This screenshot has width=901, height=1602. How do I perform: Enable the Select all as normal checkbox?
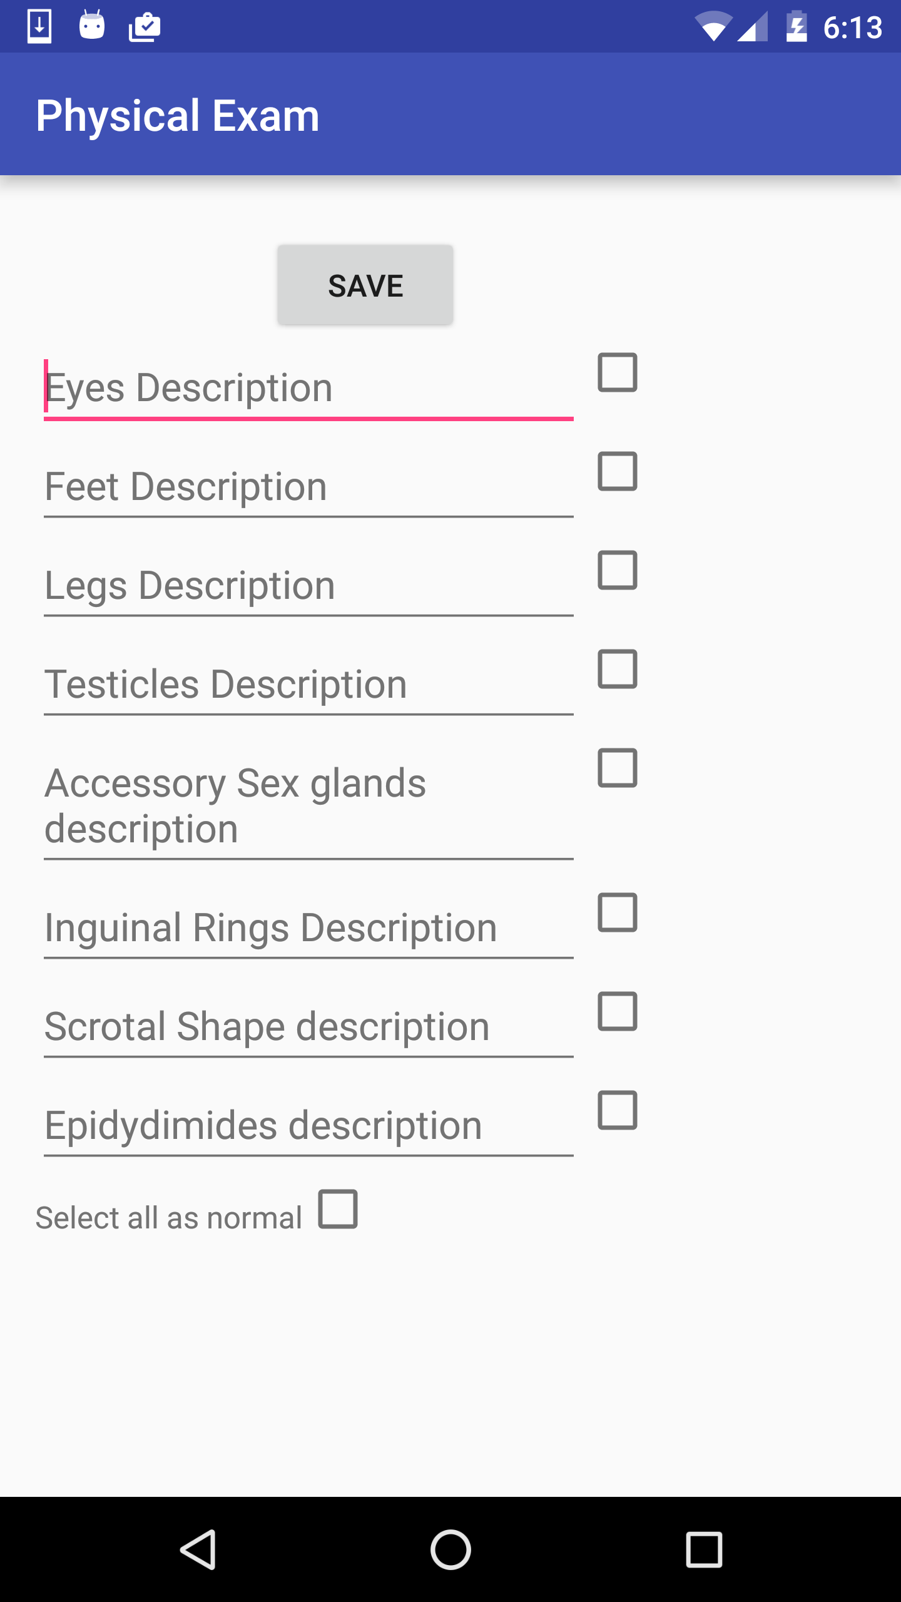click(x=338, y=1209)
